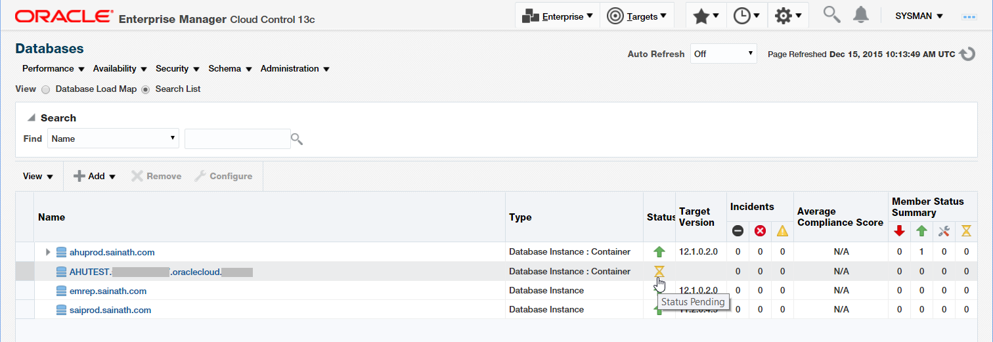
Task: Open the Schema menu
Action: (x=230, y=68)
